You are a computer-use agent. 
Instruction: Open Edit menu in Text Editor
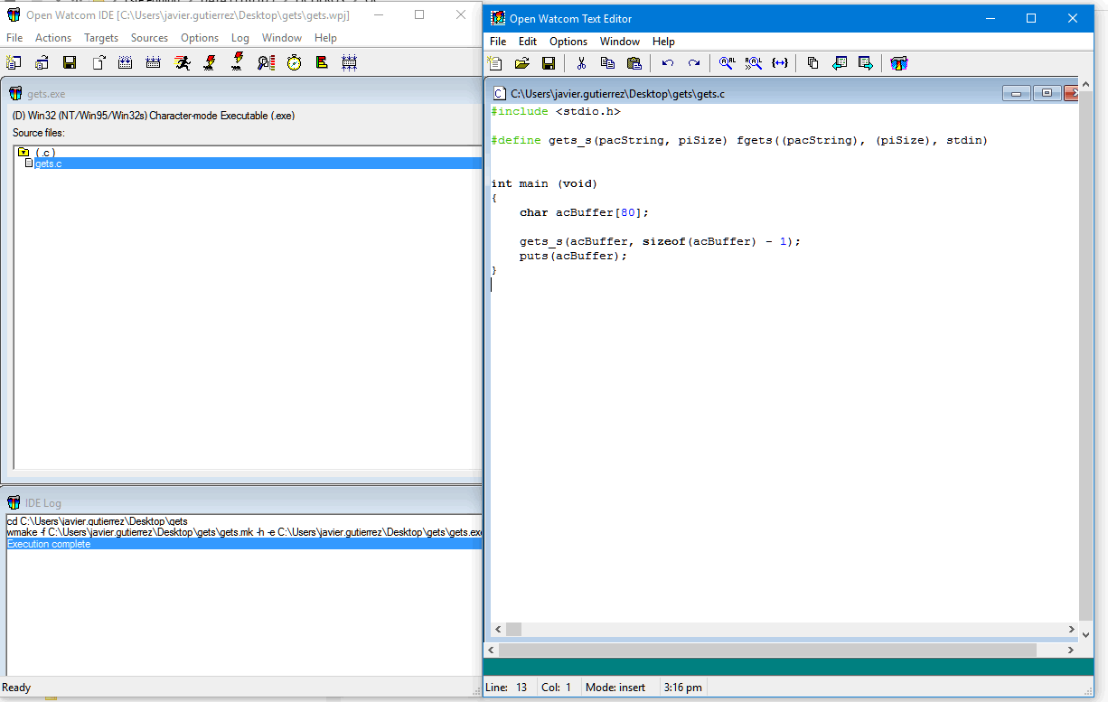(528, 42)
